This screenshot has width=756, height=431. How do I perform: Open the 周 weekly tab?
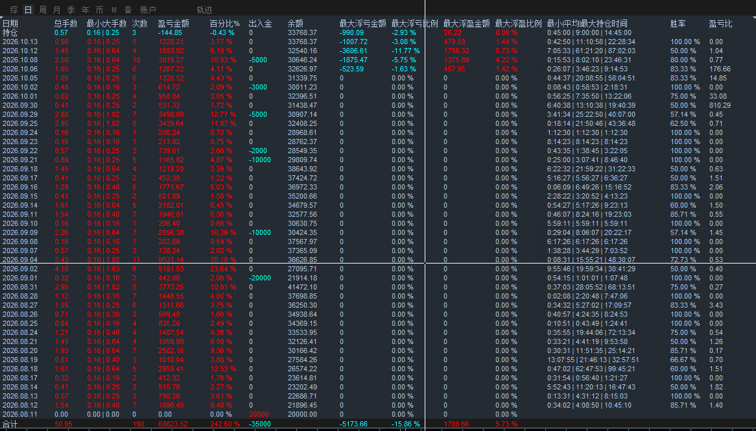43,10
